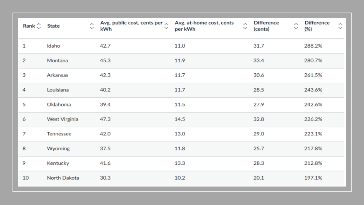Click Oklahoma's 242.6% difference cell
Viewport: 364px width, 205px height.
pyautogui.click(x=313, y=105)
